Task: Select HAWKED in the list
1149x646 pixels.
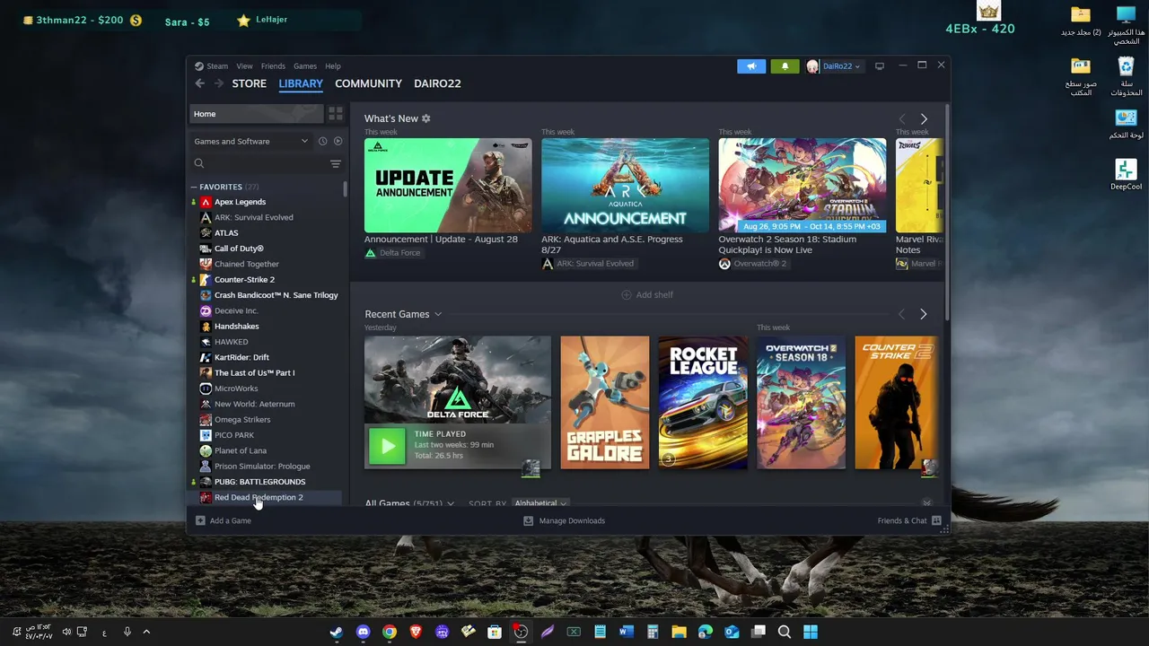Action: [x=231, y=342]
